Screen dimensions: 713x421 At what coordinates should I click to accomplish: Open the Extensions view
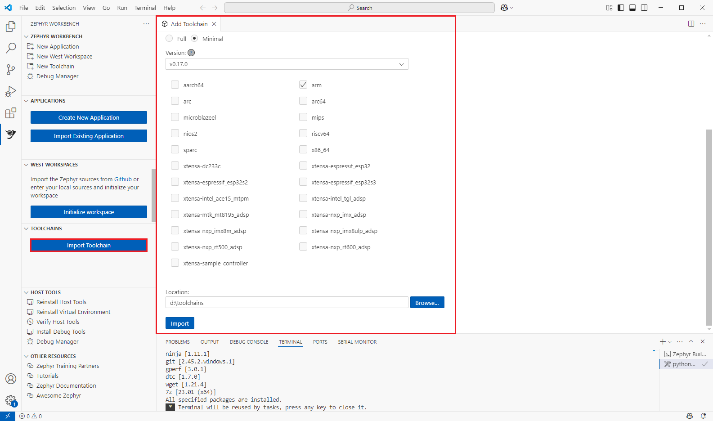[11, 113]
